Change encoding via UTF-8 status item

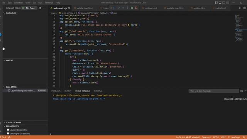pyautogui.click(x=216, y=137)
